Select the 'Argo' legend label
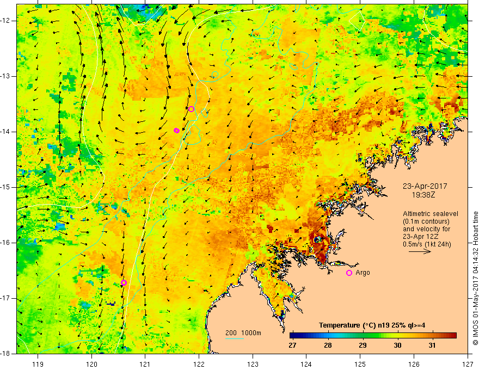 pyautogui.click(x=363, y=273)
